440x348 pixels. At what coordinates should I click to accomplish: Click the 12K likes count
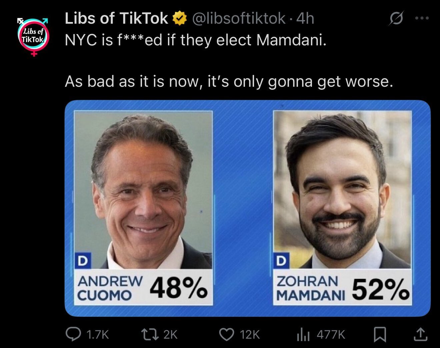click(249, 334)
